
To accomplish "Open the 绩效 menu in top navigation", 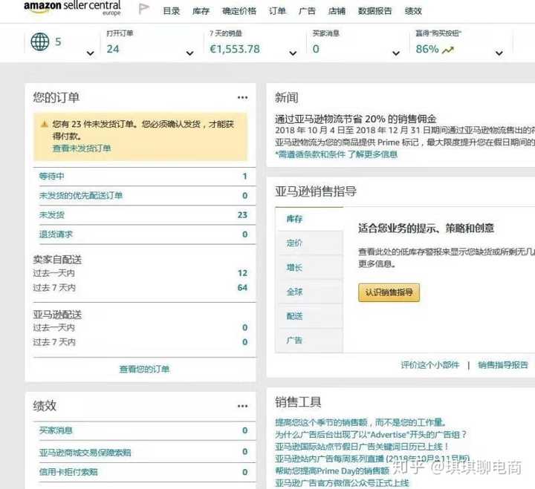I will (413, 11).
